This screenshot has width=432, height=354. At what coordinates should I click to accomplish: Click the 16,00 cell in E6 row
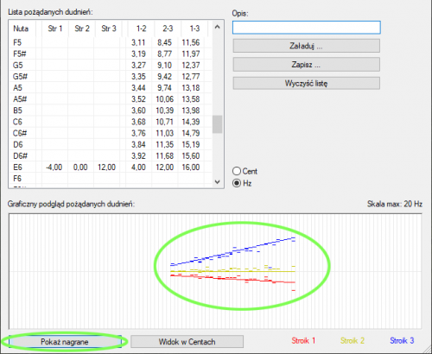[191, 168]
